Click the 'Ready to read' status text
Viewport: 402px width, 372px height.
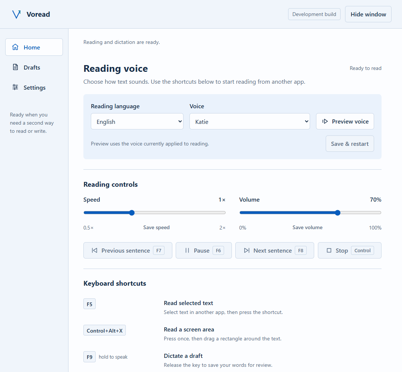click(366, 68)
